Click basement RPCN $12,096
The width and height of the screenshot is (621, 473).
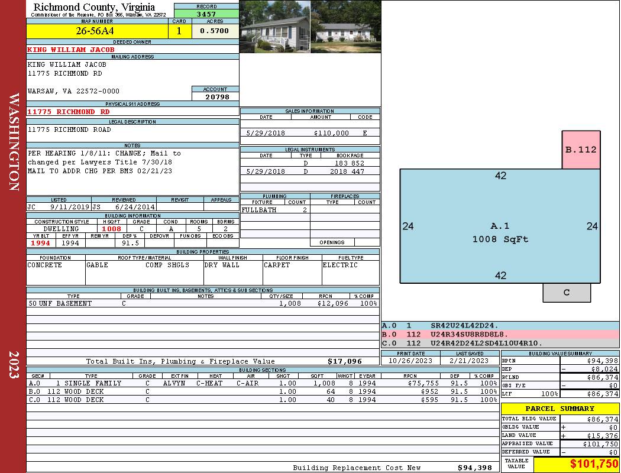332,303
